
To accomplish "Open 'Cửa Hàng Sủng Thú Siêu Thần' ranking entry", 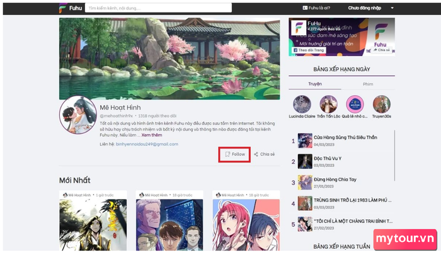I will (345, 137).
